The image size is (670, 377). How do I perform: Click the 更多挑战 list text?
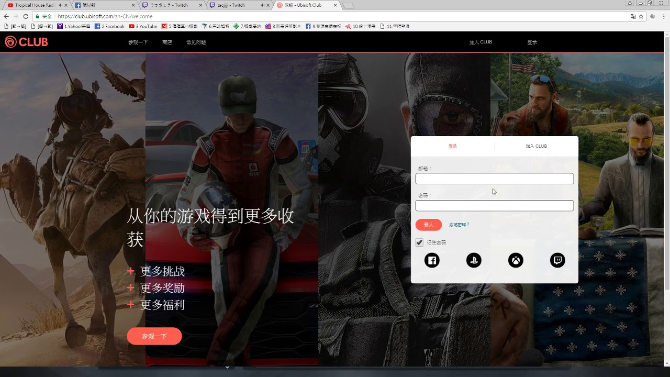tap(162, 271)
